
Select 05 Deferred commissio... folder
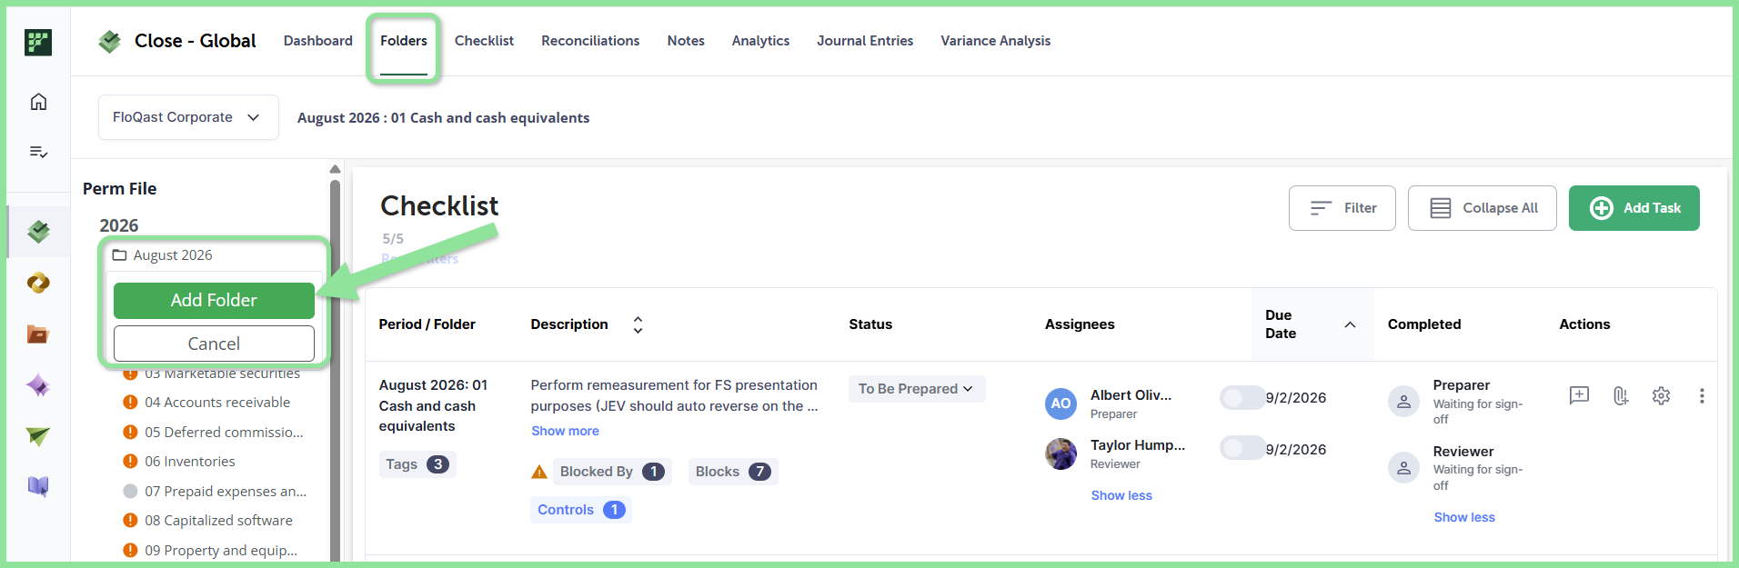coord(224,433)
